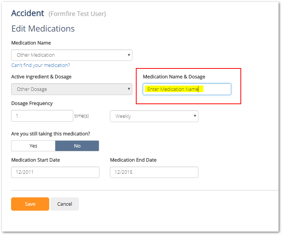Click the arrow on Medication Name combo box

pyautogui.click(x=129, y=55)
